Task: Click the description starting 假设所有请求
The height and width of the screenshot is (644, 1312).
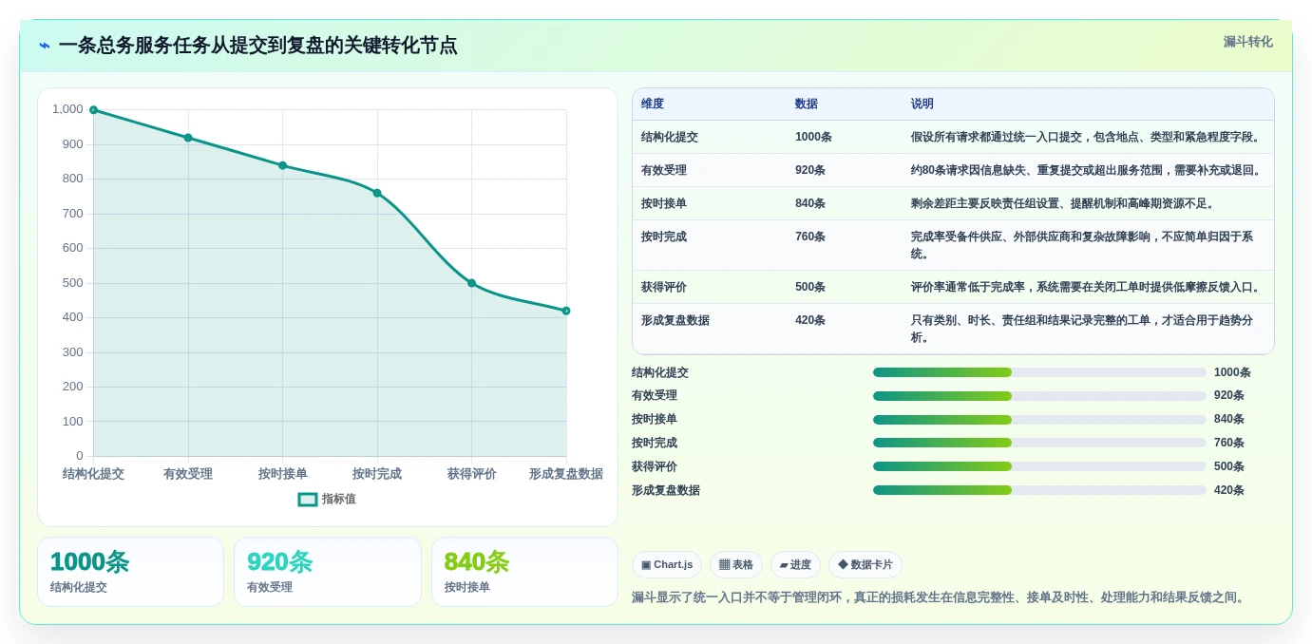Action: click(x=1088, y=137)
